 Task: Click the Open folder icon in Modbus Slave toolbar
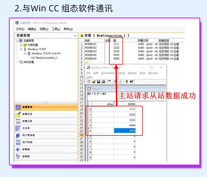pyautogui.click(x=94, y=82)
